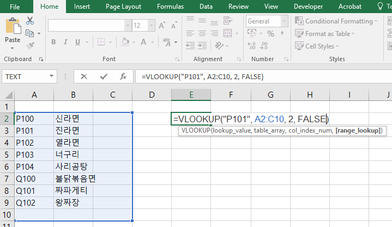392x227 pixels.
Task: Switch to the Review tab
Action: coord(238,7)
